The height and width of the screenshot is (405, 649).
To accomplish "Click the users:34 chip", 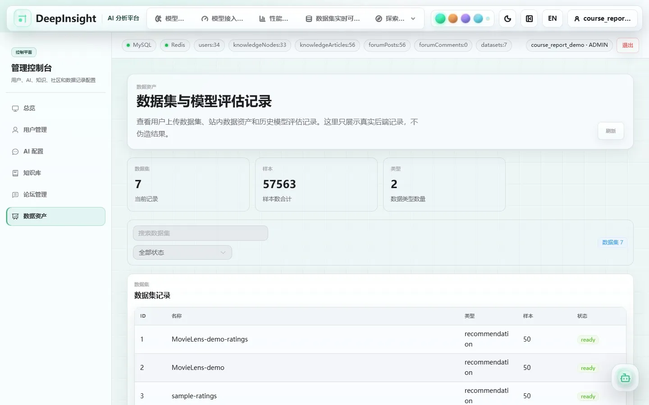I will point(209,45).
